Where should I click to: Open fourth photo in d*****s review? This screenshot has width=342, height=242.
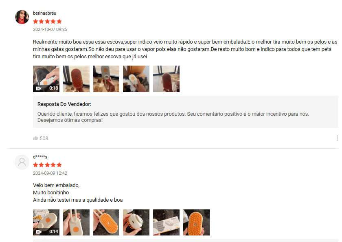(136, 222)
